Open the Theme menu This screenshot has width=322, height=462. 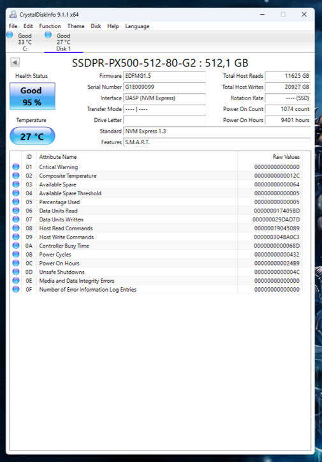(76, 26)
